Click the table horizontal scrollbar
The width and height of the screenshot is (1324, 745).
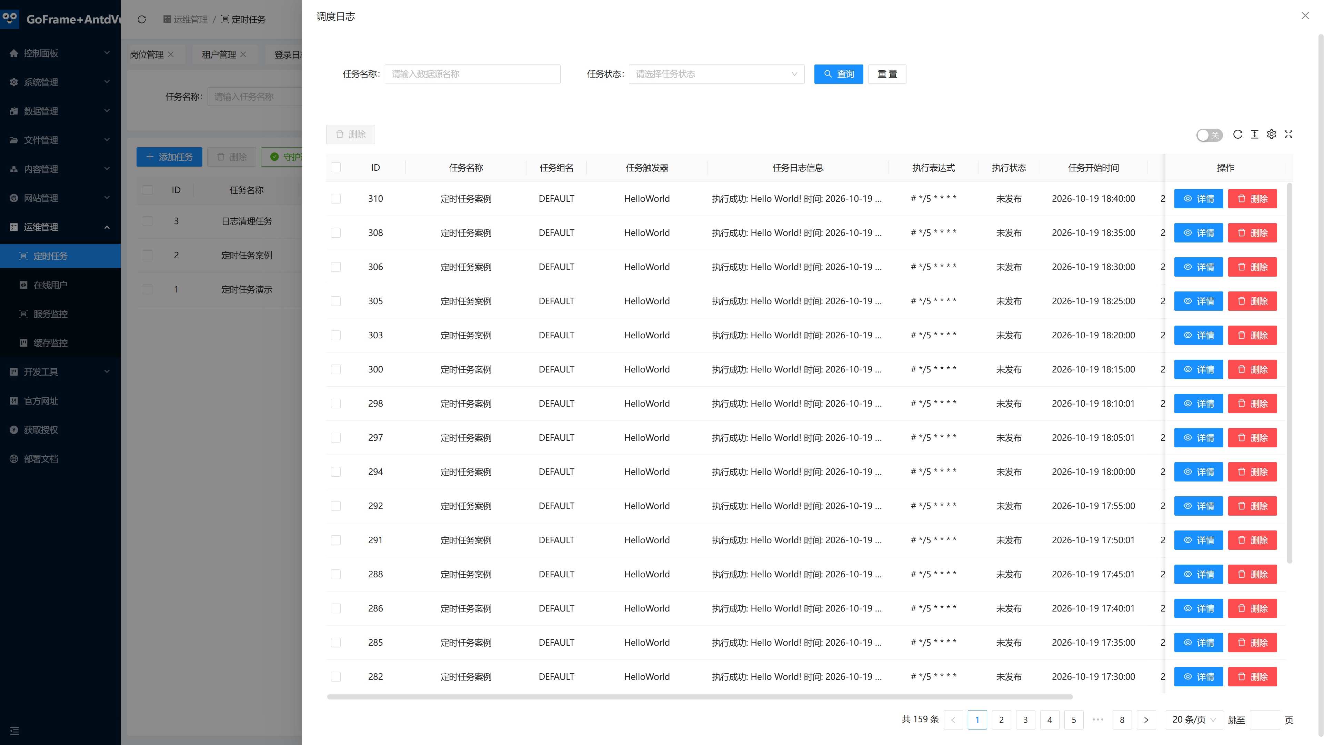click(x=700, y=697)
